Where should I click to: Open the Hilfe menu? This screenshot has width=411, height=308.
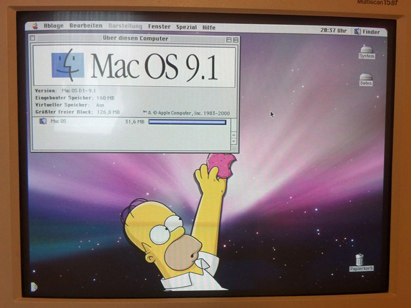(209, 27)
